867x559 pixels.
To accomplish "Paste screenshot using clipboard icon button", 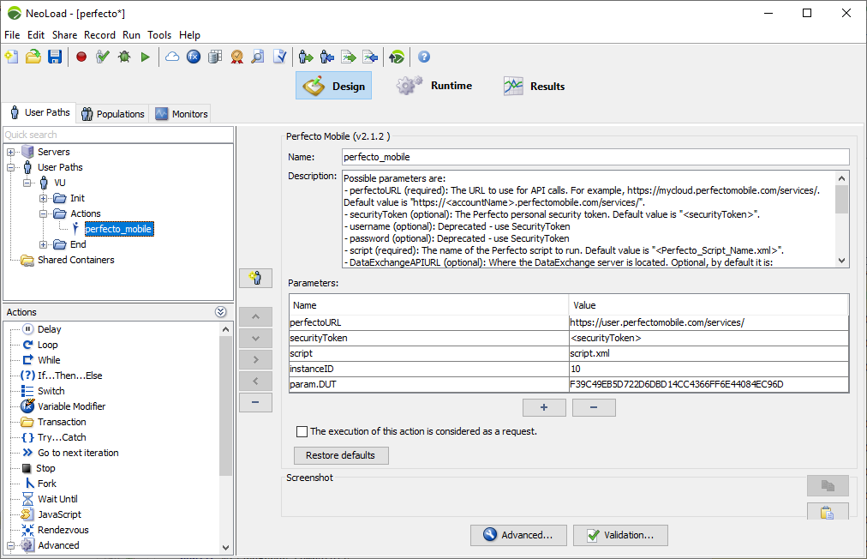I will [x=828, y=511].
